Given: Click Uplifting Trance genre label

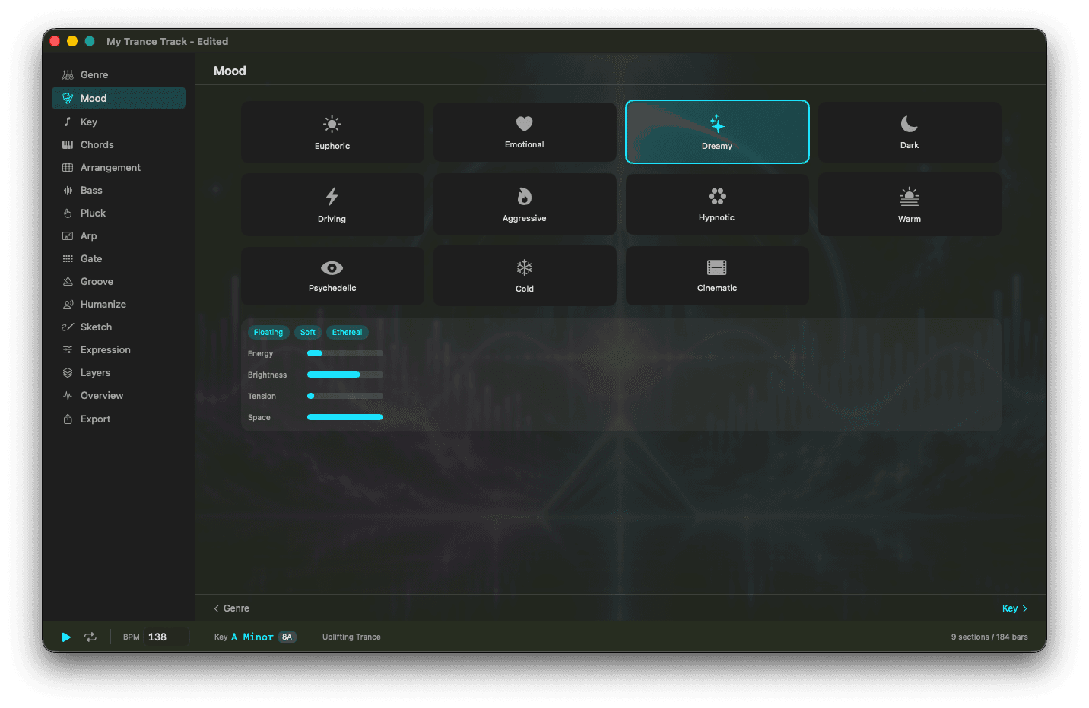Looking at the screenshot, I should (351, 637).
